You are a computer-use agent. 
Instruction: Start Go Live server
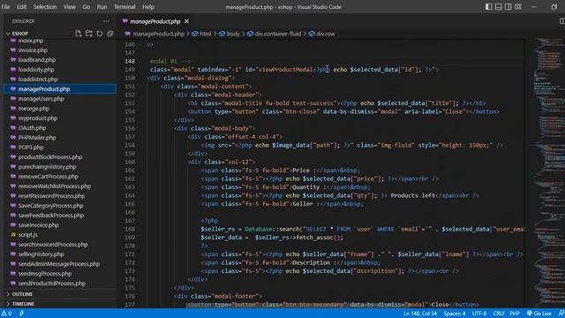539,314
